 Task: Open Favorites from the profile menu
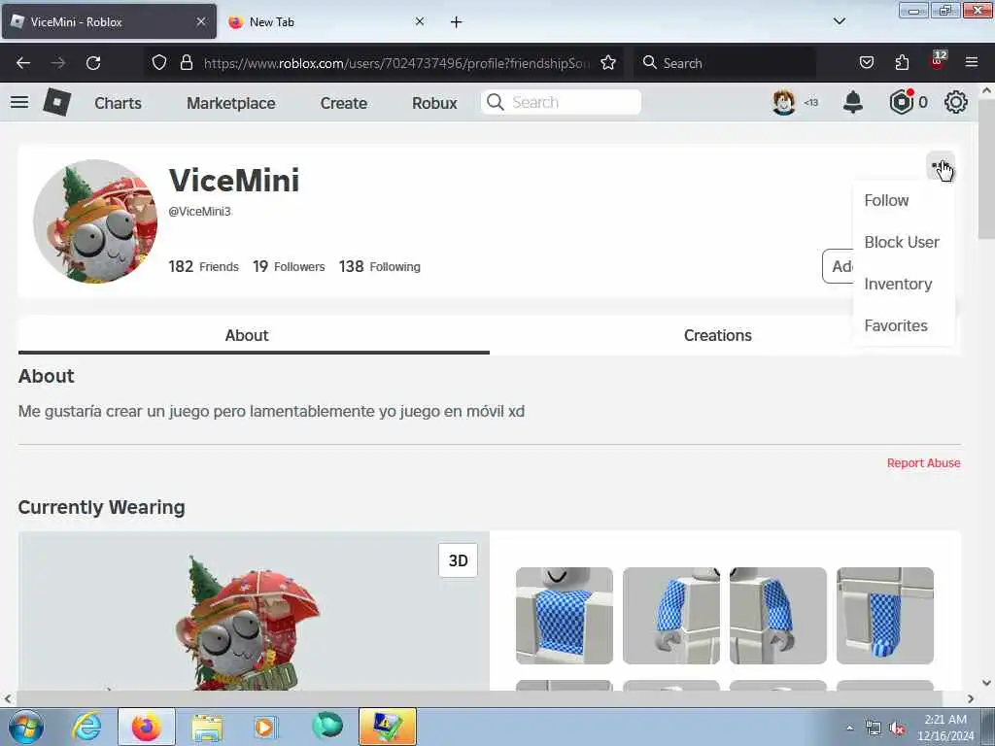pyautogui.click(x=896, y=326)
